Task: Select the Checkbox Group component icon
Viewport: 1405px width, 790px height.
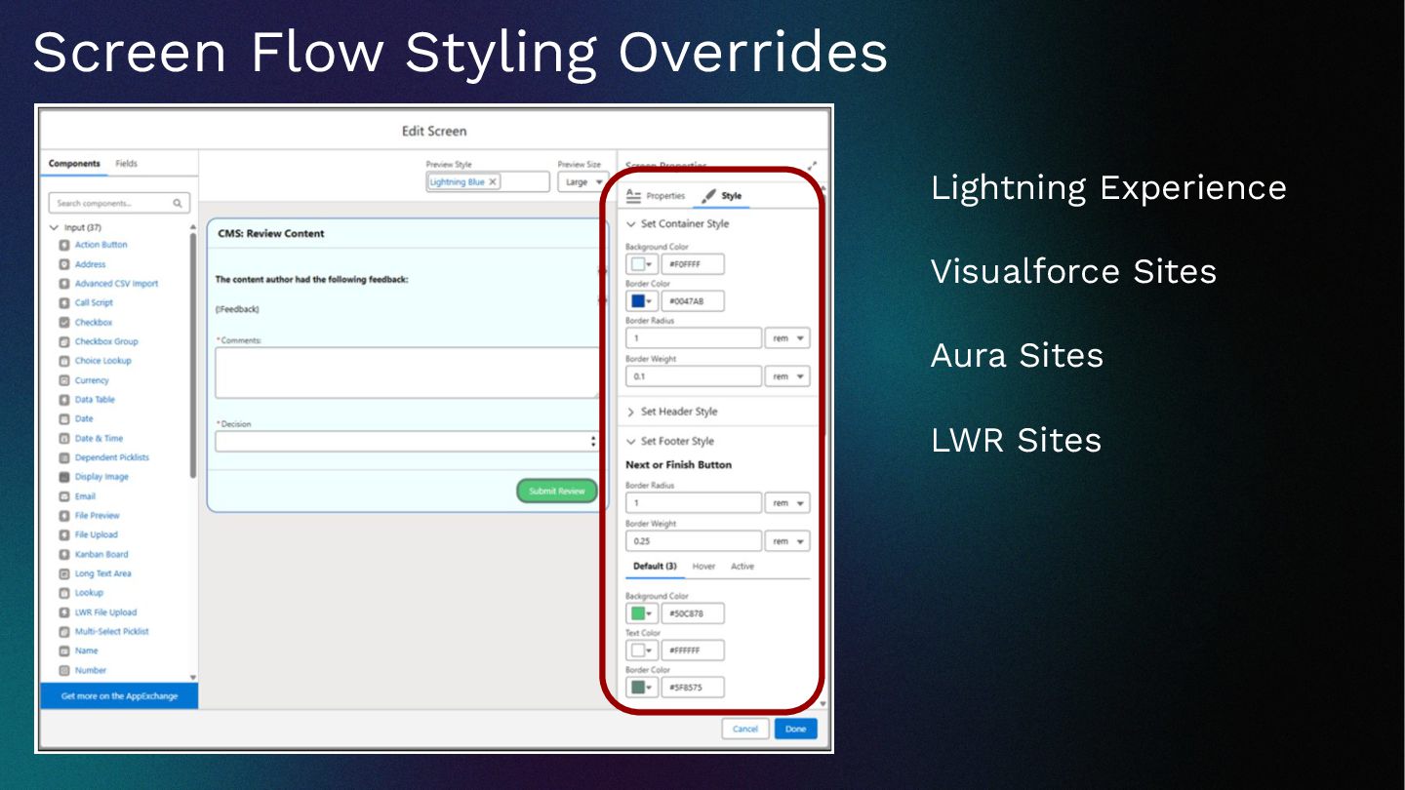Action: [x=64, y=341]
